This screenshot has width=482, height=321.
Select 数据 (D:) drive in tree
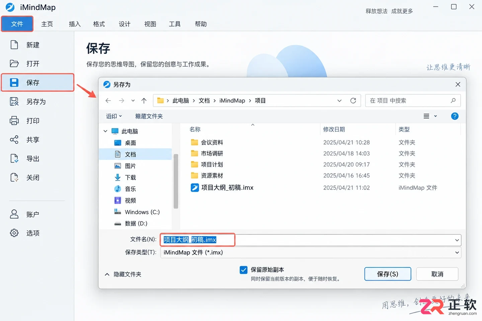136,223
